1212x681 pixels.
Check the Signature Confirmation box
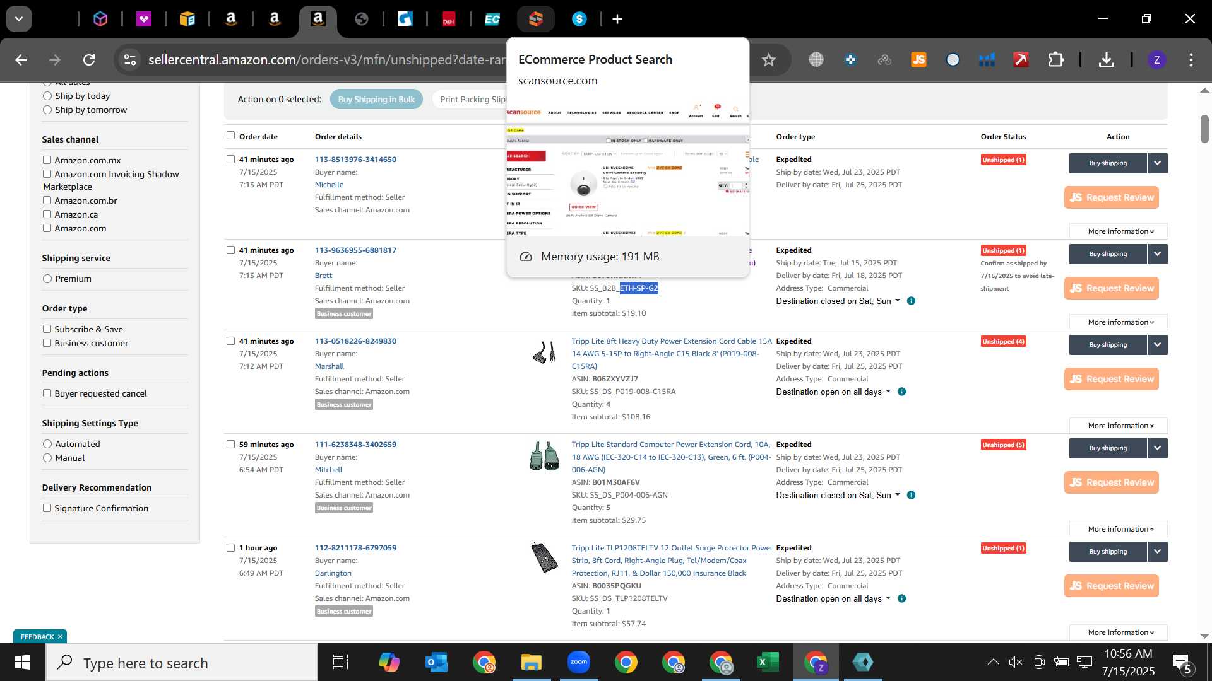pos(47,508)
